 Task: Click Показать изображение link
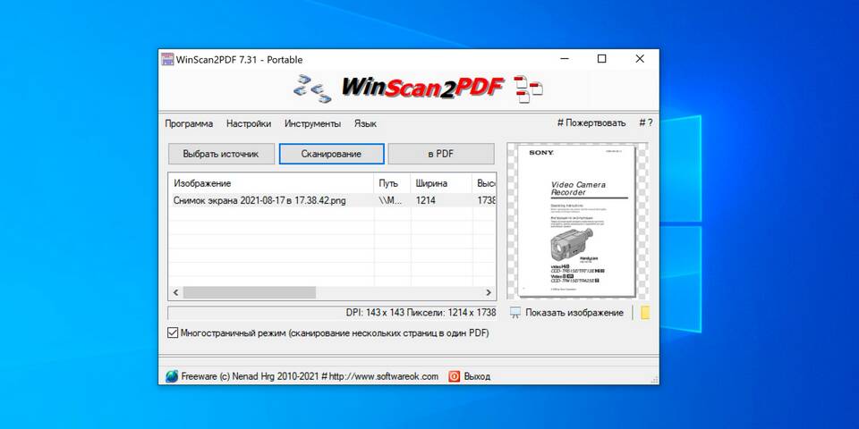(574, 313)
